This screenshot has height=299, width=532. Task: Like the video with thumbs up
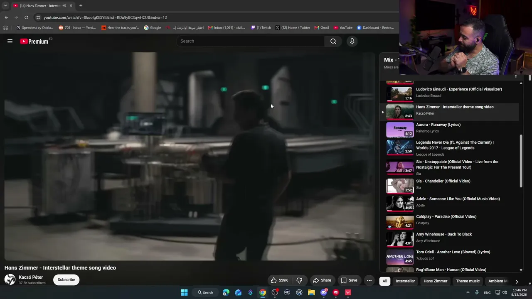coord(279,280)
